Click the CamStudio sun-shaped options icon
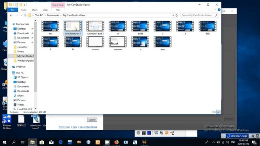The width and height of the screenshot is (260, 146). (167, 133)
